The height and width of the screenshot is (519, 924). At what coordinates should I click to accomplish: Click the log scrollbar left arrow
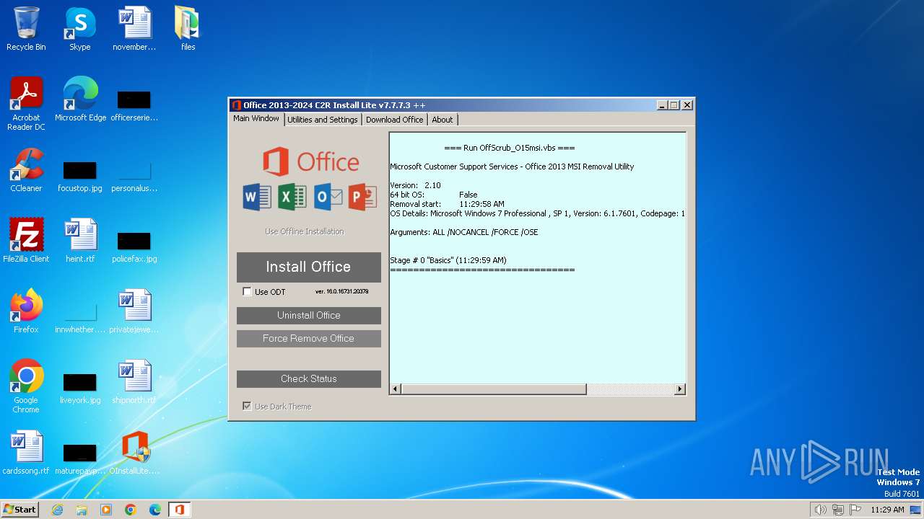click(x=395, y=389)
